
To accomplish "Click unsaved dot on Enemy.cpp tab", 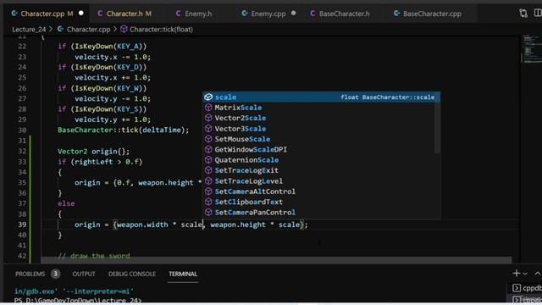I will (294, 14).
